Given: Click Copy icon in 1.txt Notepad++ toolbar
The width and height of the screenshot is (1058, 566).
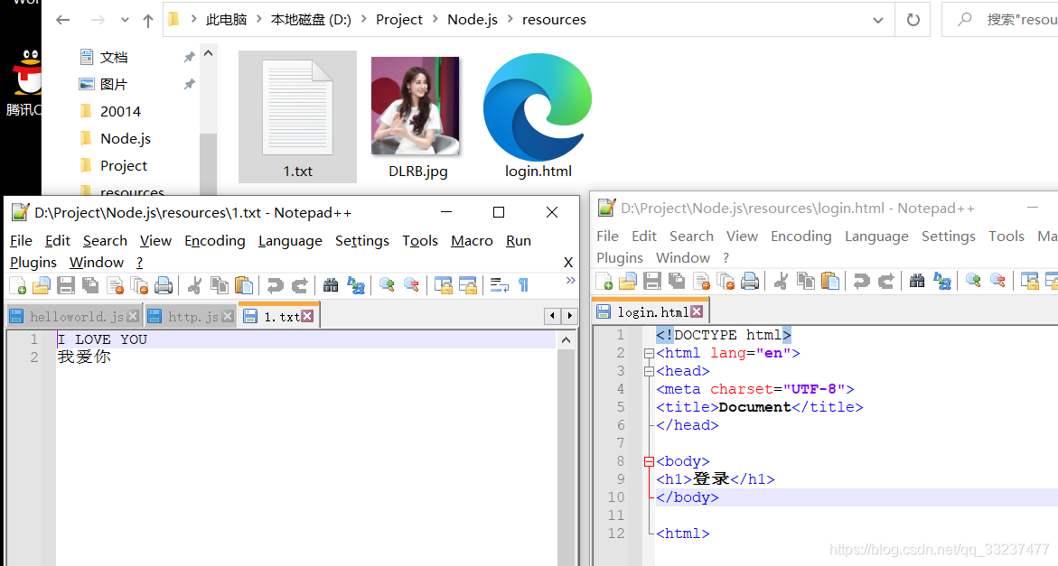Looking at the screenshot, I should 220,285.
